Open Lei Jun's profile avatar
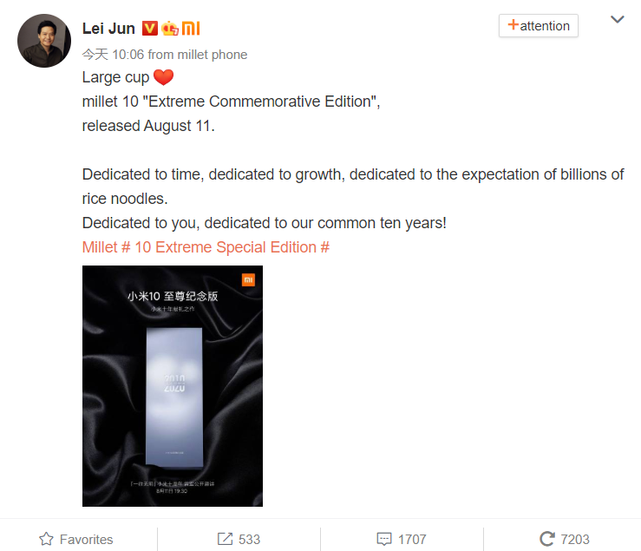This screenshot has width=641, height=551. pos(44,41)
